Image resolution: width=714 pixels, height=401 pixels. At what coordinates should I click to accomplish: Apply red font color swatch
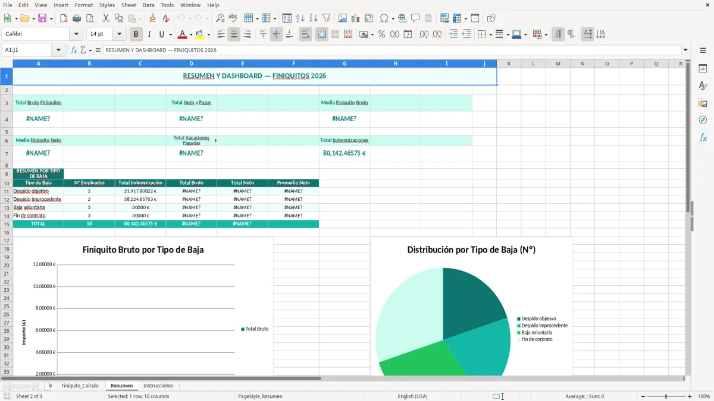[183, 34]
